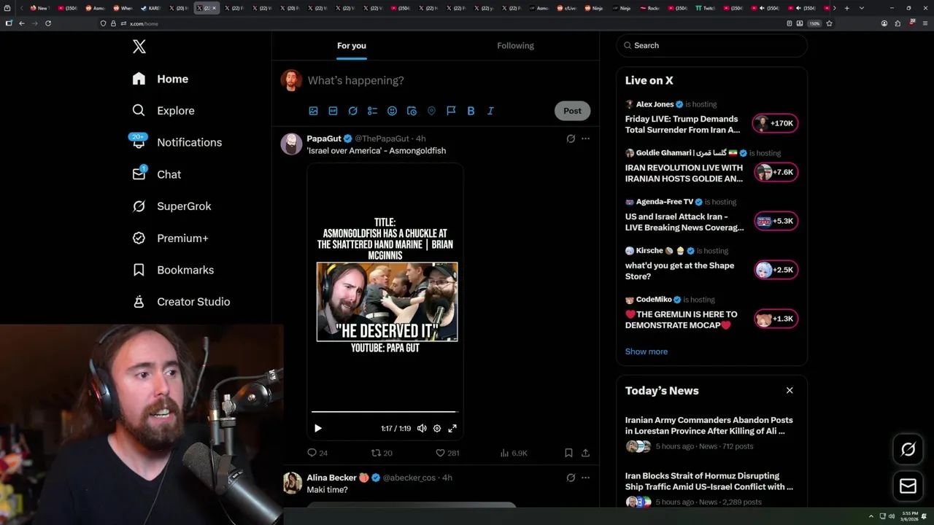The image size is (934, 525).
Task: Toggle bold formatting in composer
Action: [x=471, y=111]
